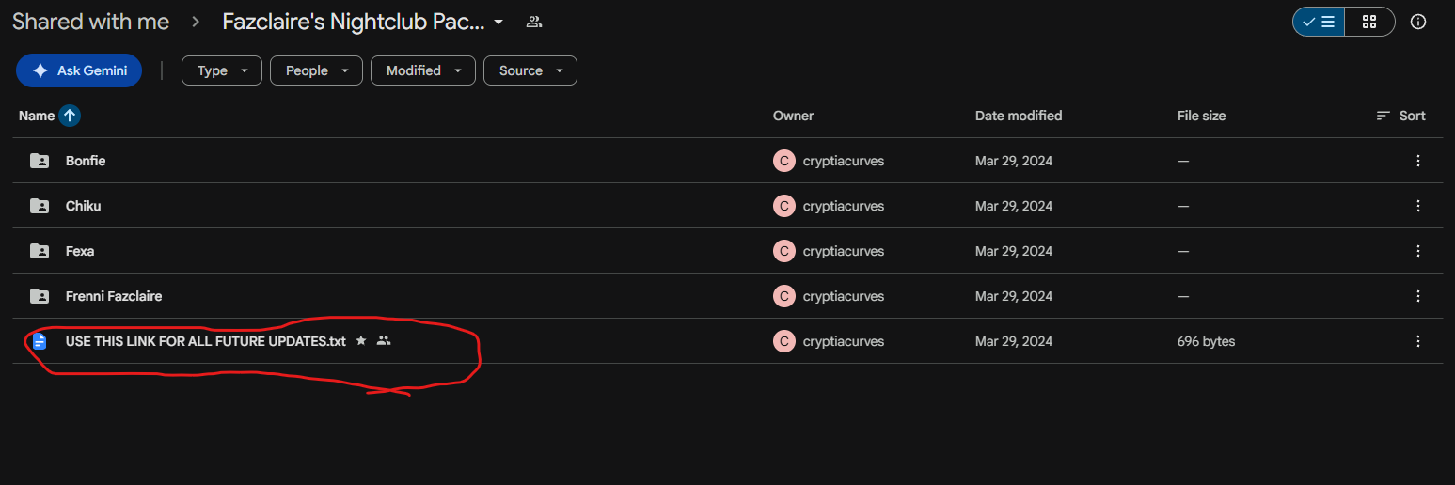Image resolution: width=1455 pixels, height=485 pixels.
Task: Click Mar 29, 2024 date in Bonfie row
Action: (x=1014, y=161)
